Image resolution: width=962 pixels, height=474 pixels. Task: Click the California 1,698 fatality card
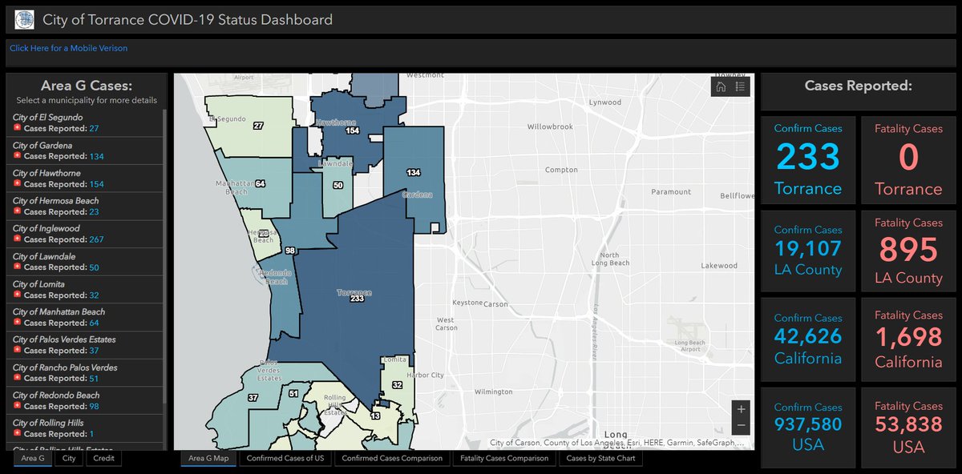pos(908,340)
